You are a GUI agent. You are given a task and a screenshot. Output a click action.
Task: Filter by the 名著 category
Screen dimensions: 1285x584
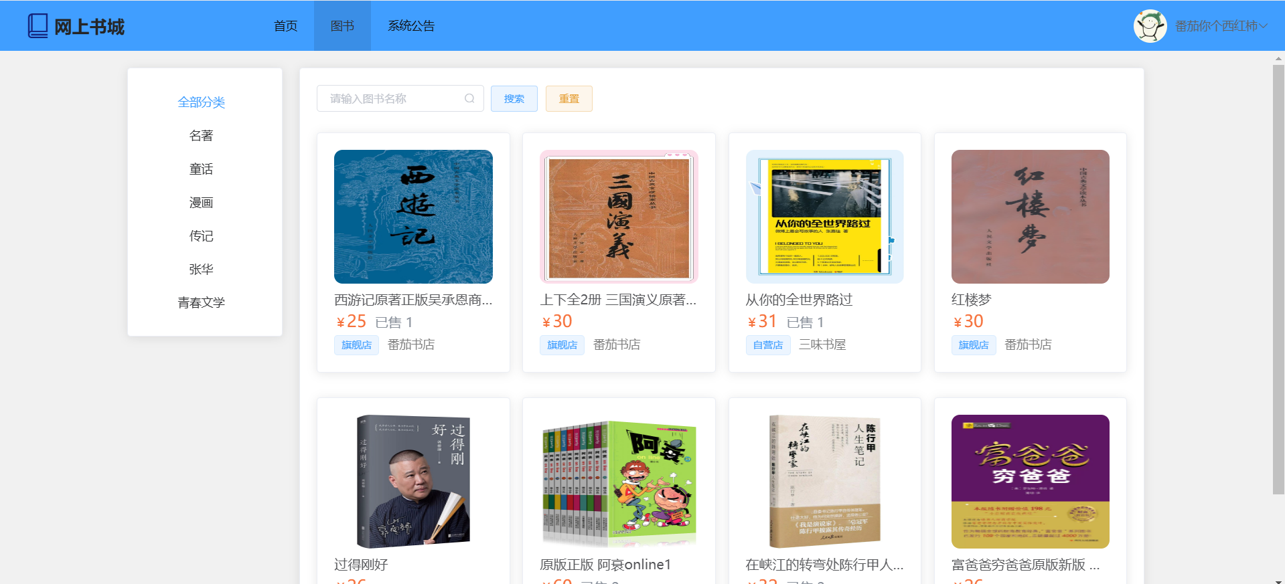[202, 136]
